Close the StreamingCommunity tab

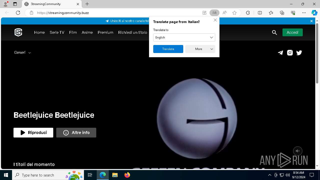click(78, 4)
